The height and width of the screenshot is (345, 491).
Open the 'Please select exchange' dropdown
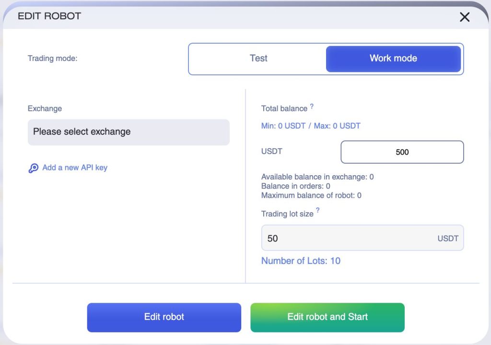[129, 132]
